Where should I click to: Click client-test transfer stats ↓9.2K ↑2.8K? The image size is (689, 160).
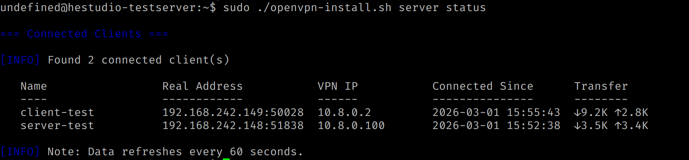611,112
